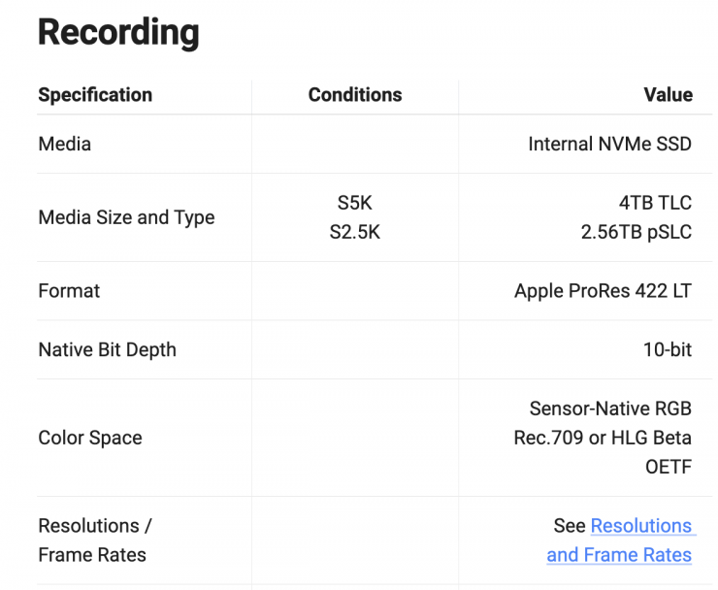This screenshot has width=718, height=590.
Task: Click the Native Bit Depth label
Action: click(108, 350)
